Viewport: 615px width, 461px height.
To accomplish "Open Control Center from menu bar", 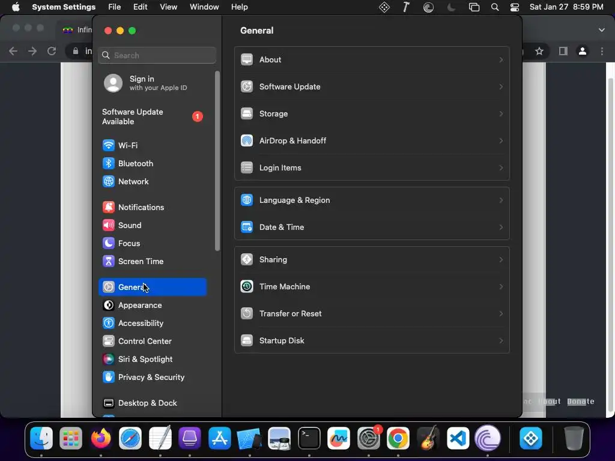I will tap(515, 7).
